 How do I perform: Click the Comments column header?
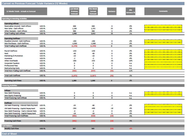163,11
